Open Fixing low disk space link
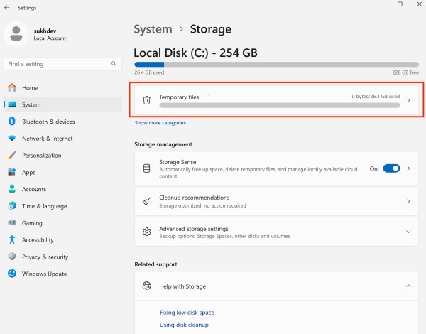 pyautogui.click(x=187, y=313)
